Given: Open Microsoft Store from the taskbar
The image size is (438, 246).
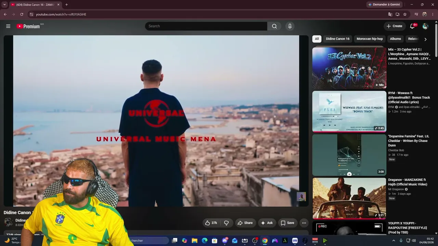Looking at the screenshot, I should click(215, 241).
